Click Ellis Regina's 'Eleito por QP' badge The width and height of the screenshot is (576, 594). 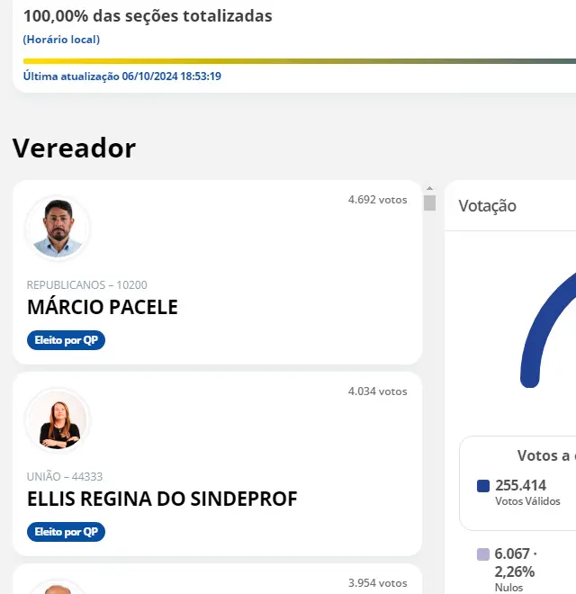(66, 532)
